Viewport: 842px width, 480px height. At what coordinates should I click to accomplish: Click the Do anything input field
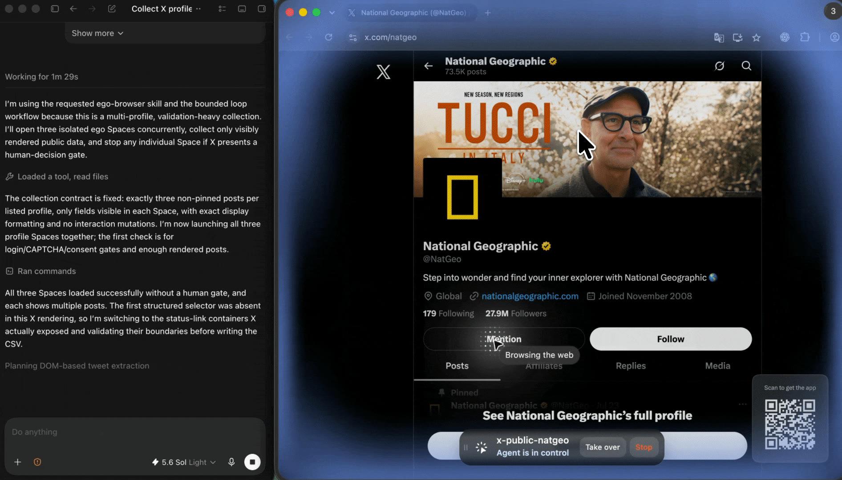(x=135, y=432)
